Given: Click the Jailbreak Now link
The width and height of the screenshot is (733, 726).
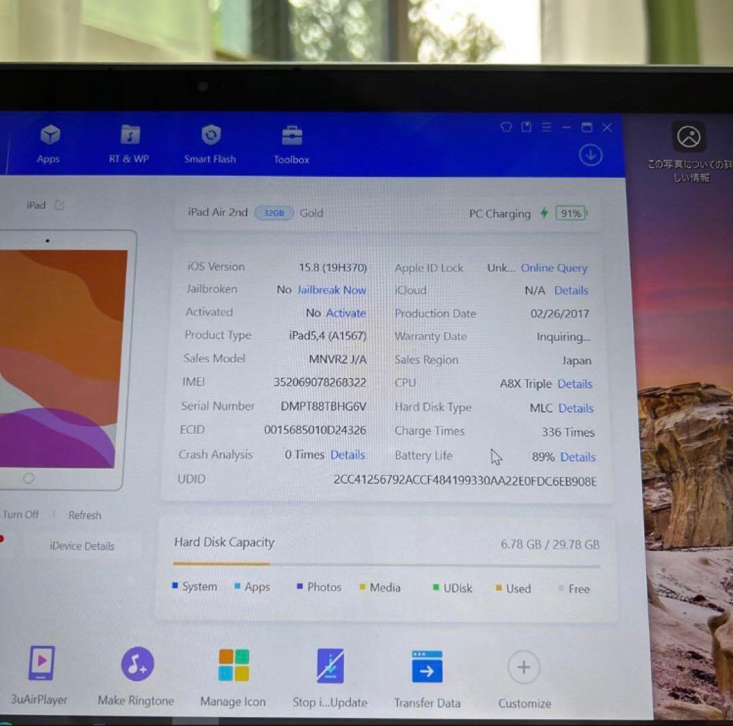Looking at the screenshot, I should pos(331,290).
